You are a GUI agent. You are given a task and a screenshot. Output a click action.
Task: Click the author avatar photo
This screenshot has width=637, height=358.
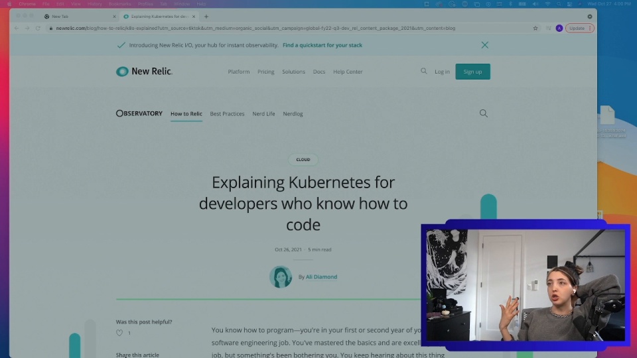click(x=281, y=277)
